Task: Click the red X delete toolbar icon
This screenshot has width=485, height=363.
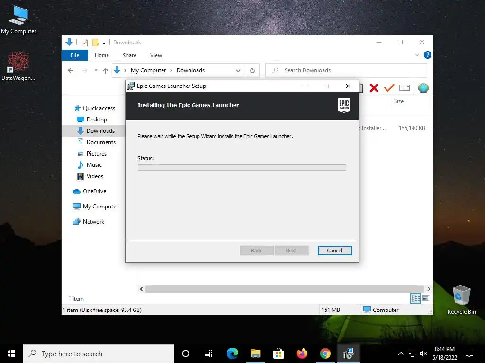Action: point(374,88)
